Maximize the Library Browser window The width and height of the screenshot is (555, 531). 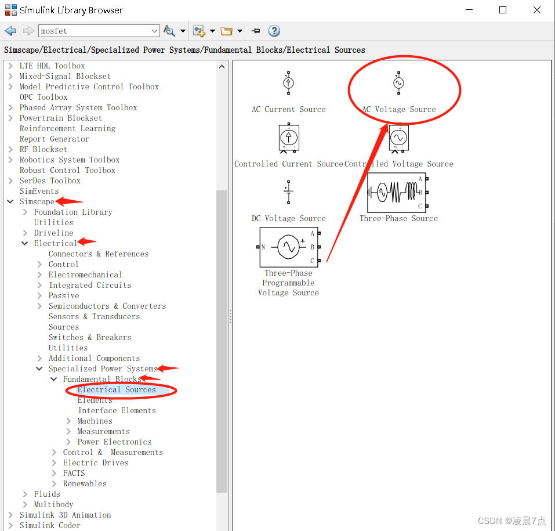(503, 10)
